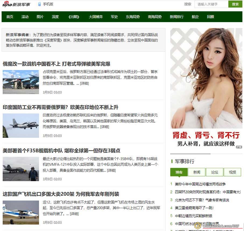Open the 首页 navigation menu item
The width and height of the screenshot is (244, 231).
[x=10, y=17]
